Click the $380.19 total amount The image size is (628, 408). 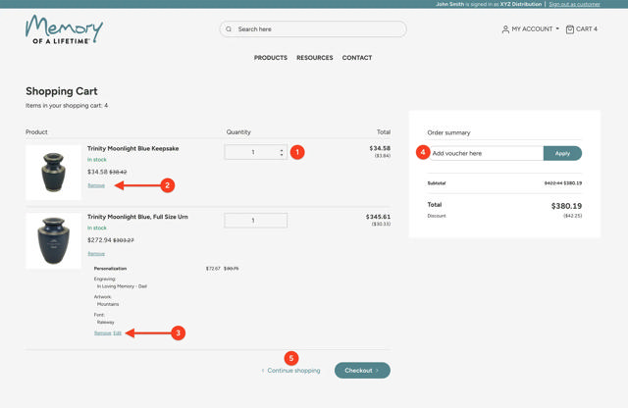click(x=566, y=206)
